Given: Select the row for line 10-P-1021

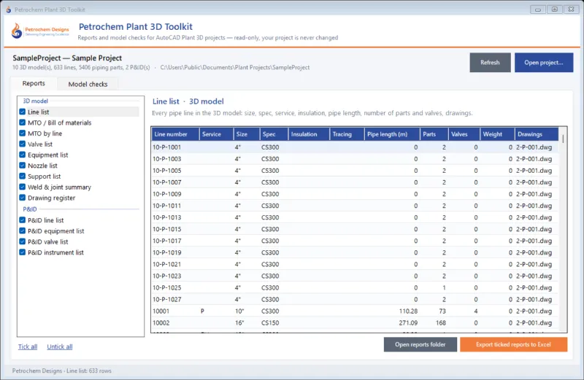Looking at the screenshot, I should tap(355, 264).
